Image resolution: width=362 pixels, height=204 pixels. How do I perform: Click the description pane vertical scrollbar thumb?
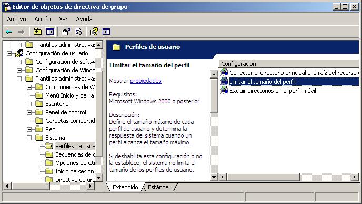tap(214, 96)
